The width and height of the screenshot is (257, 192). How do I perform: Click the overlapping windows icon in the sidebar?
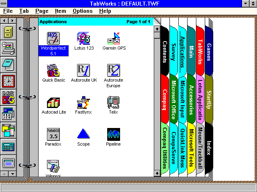click(8, 130)
